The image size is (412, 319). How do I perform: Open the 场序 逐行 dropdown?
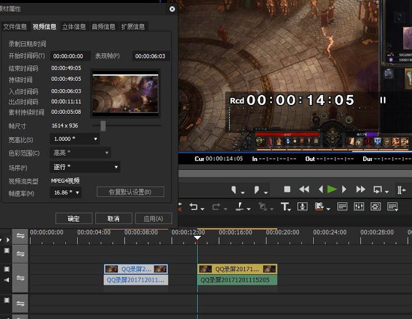click(x=85, y=167)
